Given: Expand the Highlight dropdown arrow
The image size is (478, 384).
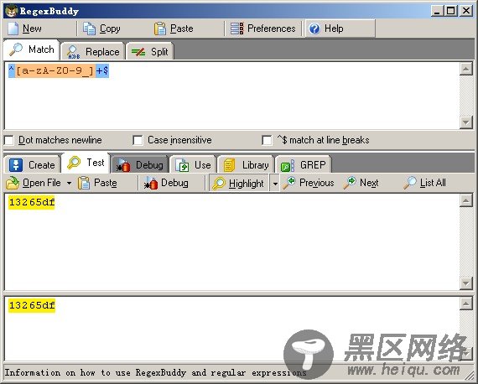Looking at the screenshot, I should tap(275, 184).
